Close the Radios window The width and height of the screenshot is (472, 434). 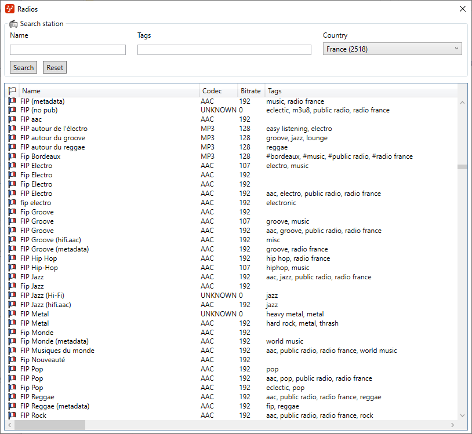pyautogui.click(x=463, y=9)
